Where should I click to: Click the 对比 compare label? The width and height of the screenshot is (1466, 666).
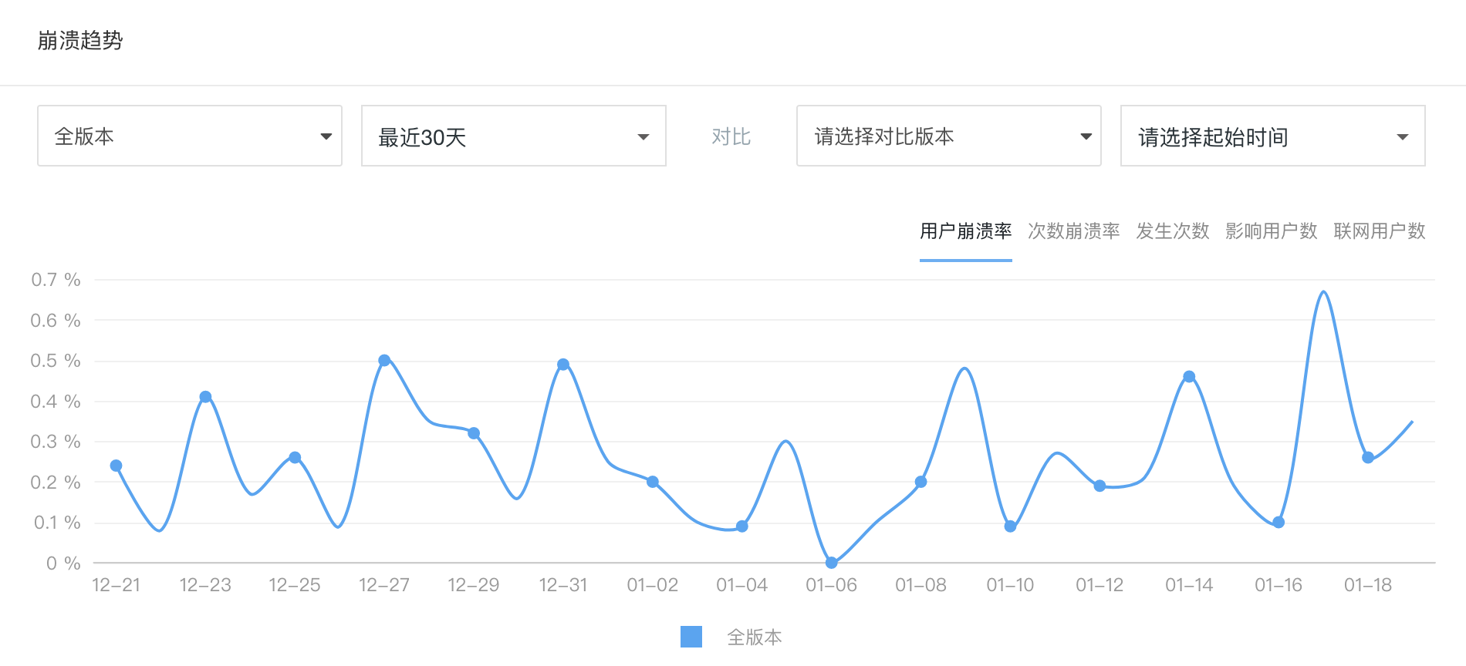pyautogui.click(x=731, y=136)
